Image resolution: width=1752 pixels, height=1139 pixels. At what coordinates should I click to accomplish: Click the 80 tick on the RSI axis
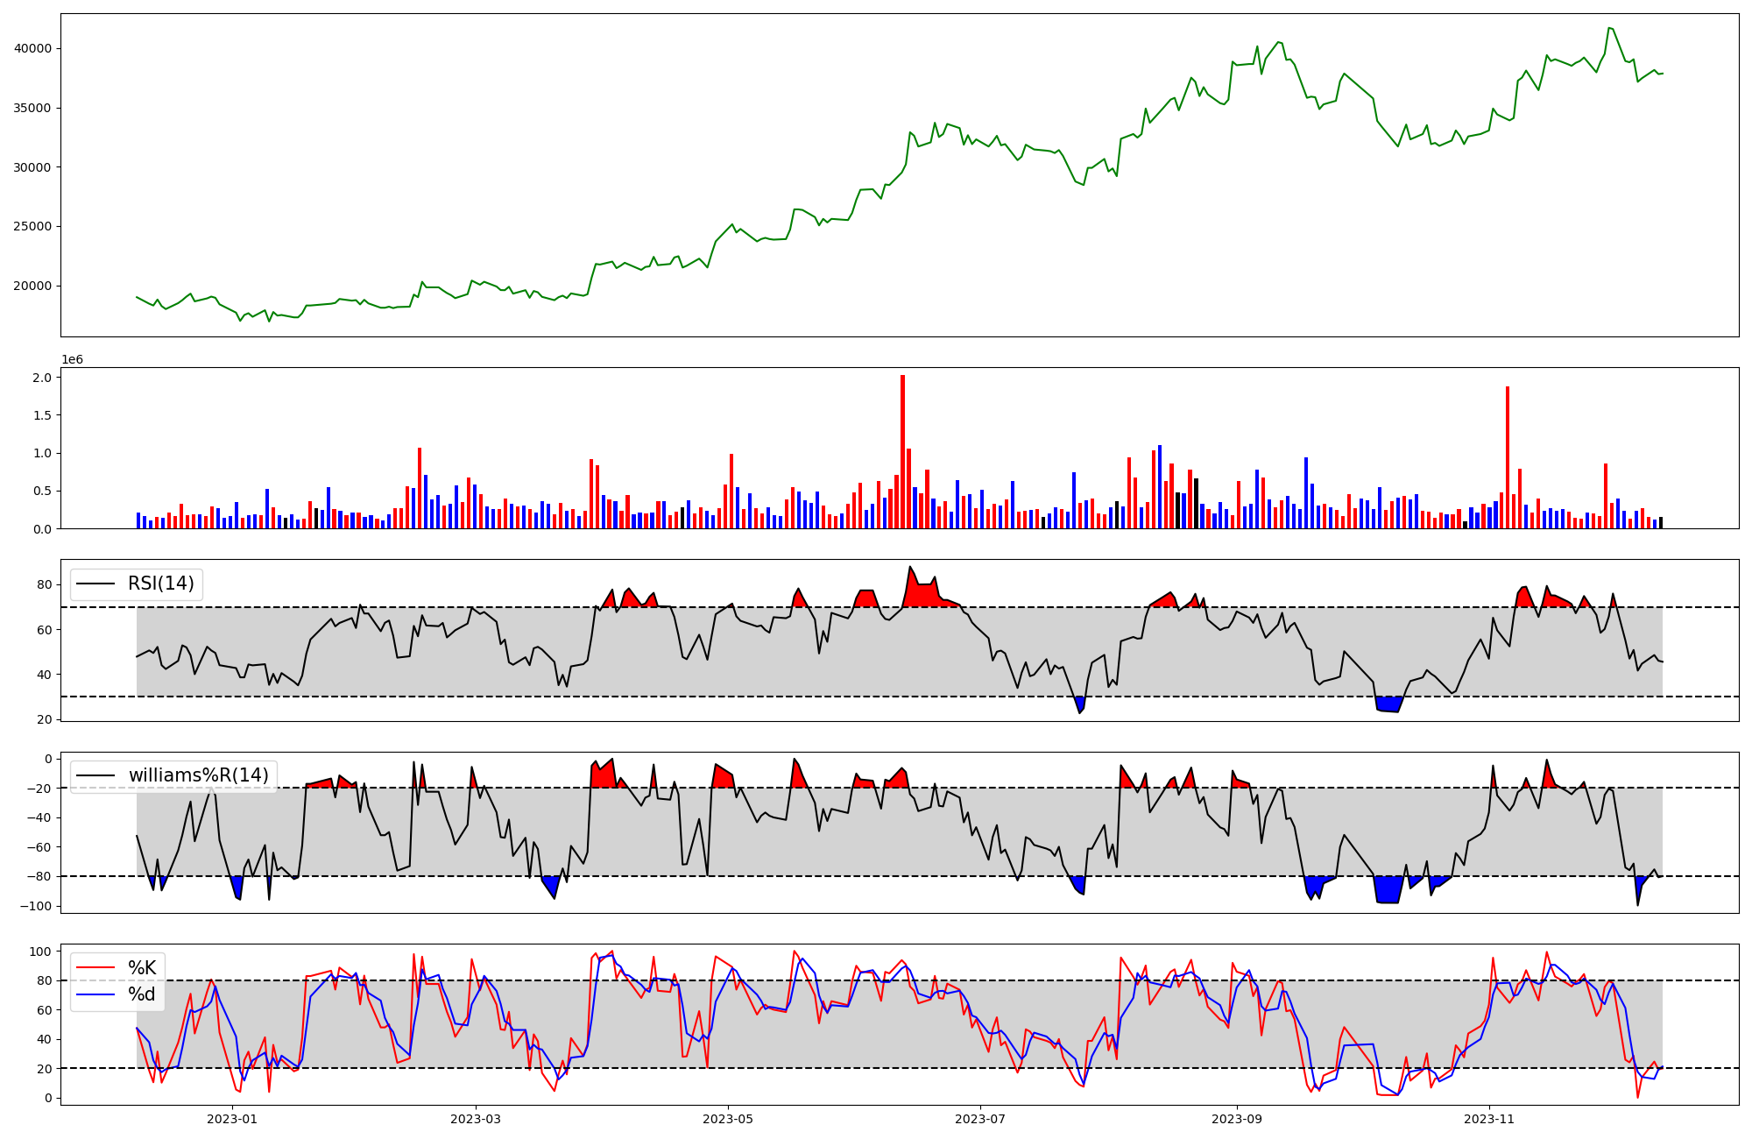(x=45, y=584)
